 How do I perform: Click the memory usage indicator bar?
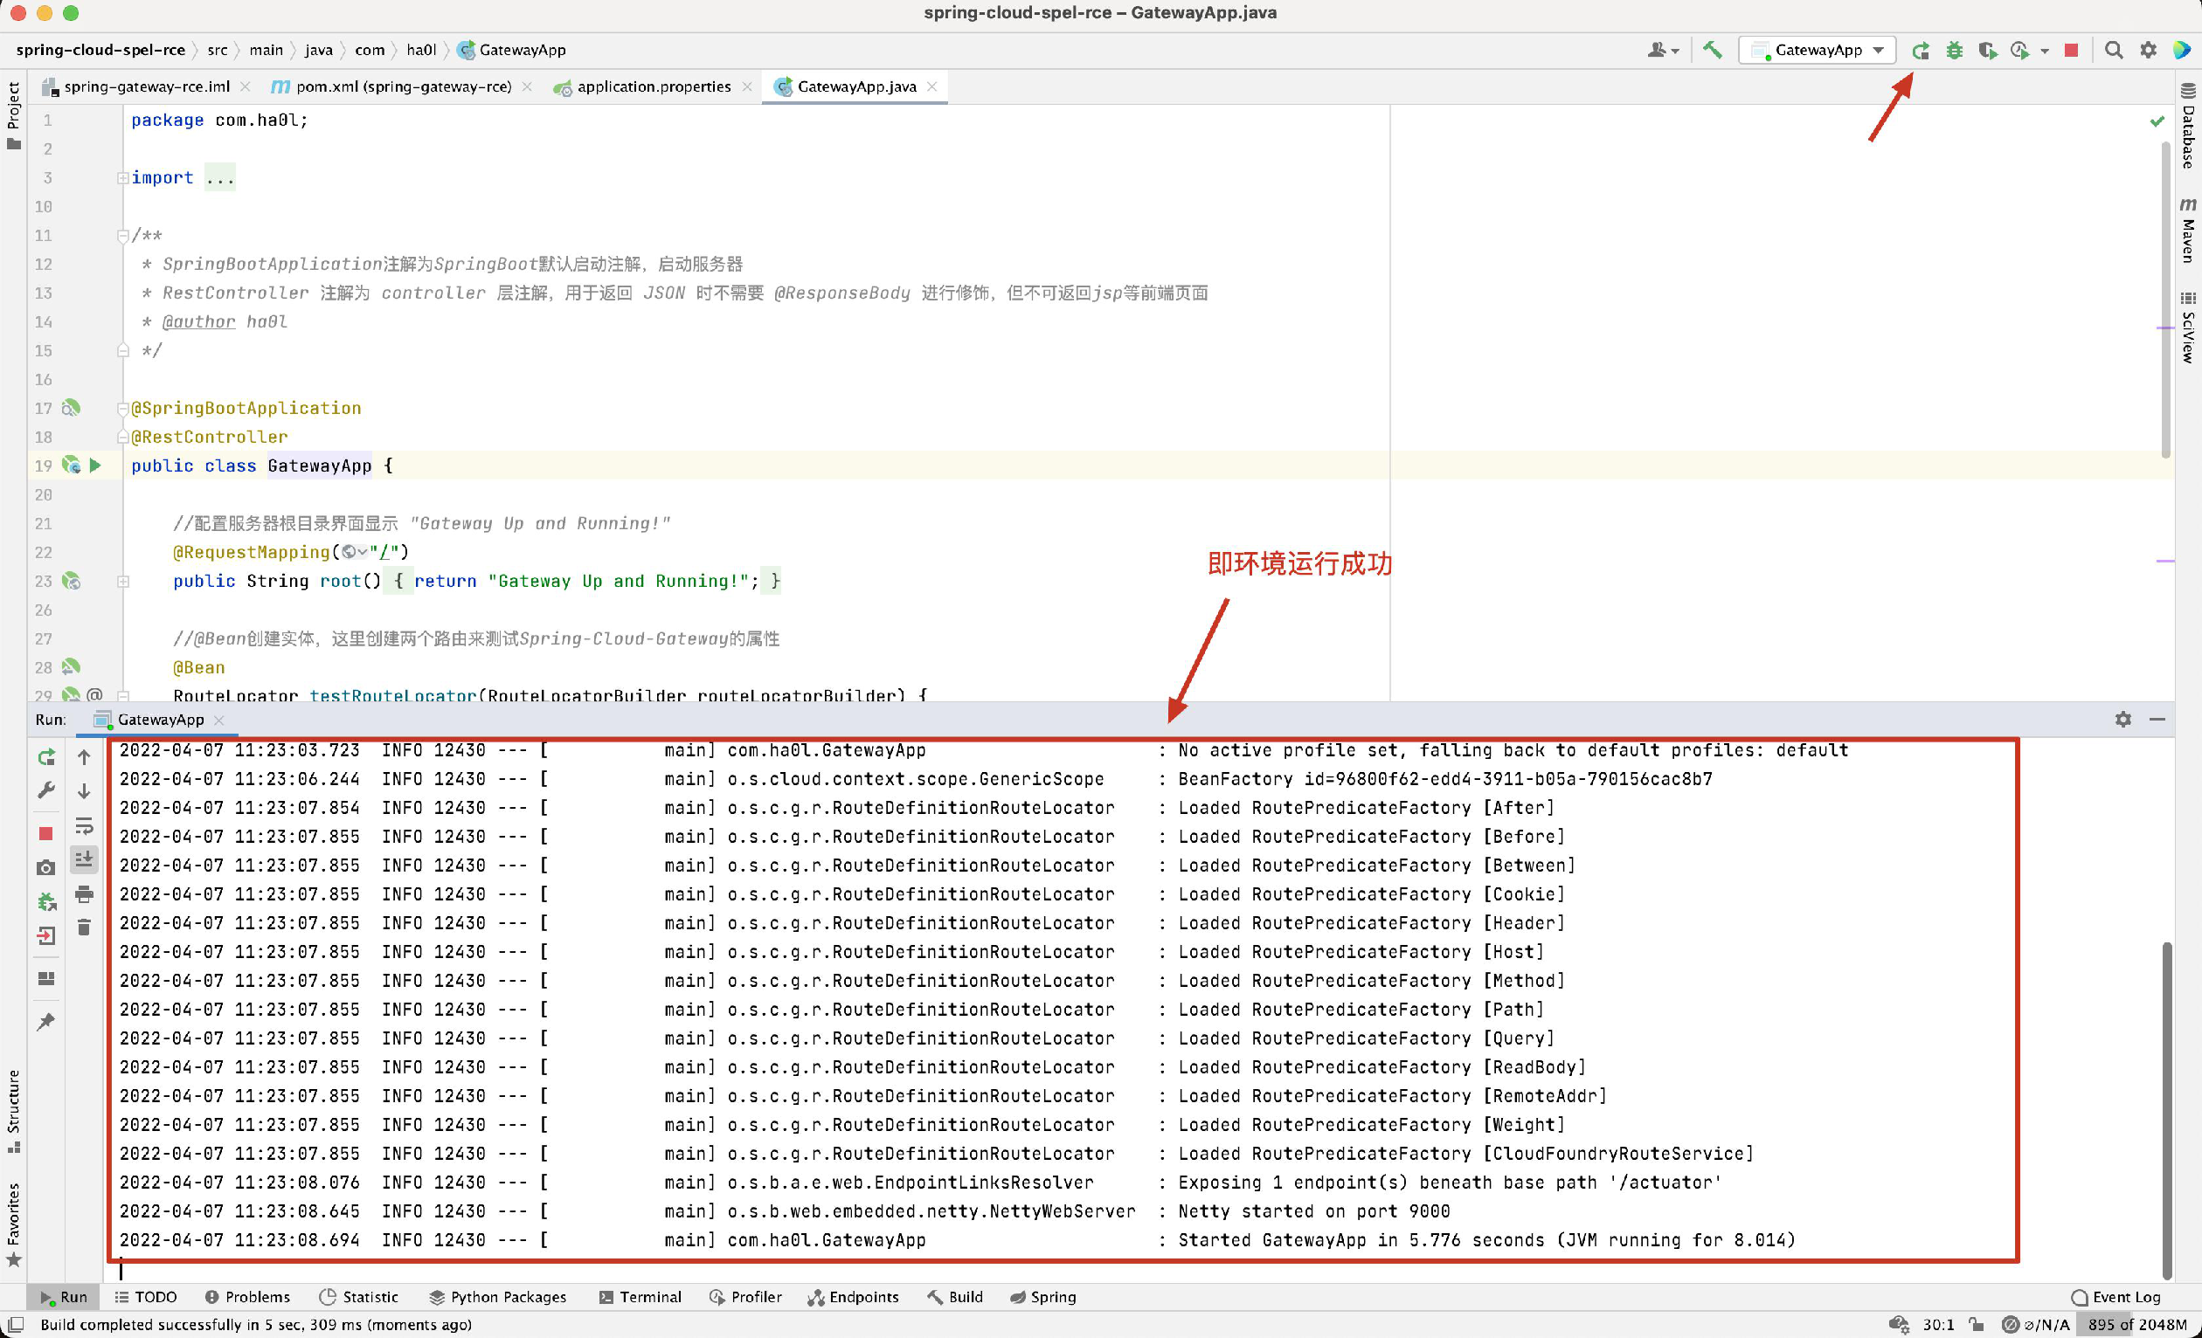(2136, 1325)
